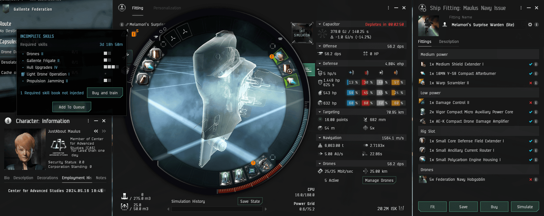Show info for Medium Shield Extender I
The image size is (544, 216).
click(536, 64)
